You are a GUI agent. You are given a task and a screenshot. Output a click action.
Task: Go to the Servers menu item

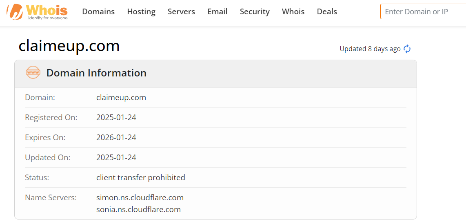pyautogui.click(x=181, y=12)
